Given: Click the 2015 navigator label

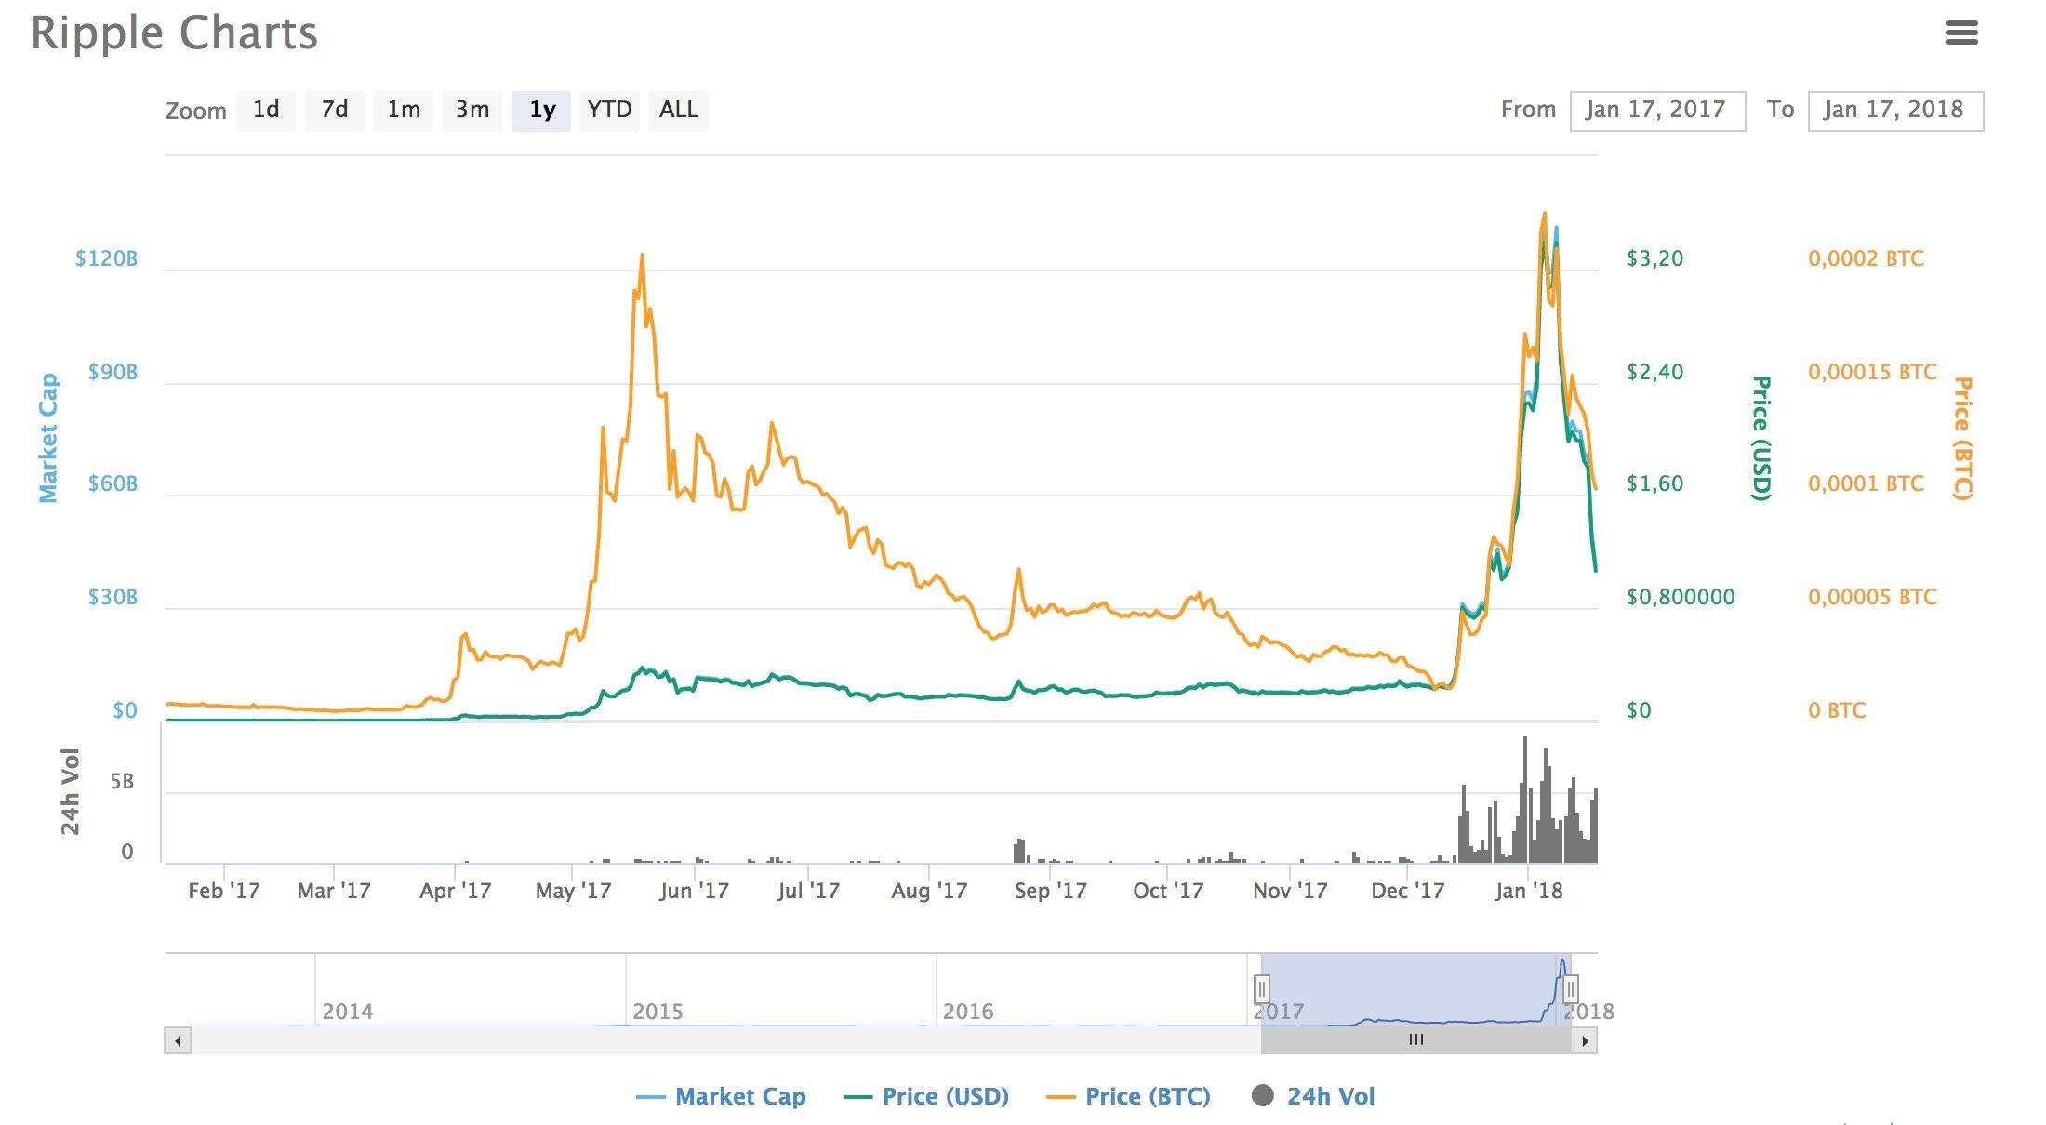Looking at the screenshot, I should 658,1012.
